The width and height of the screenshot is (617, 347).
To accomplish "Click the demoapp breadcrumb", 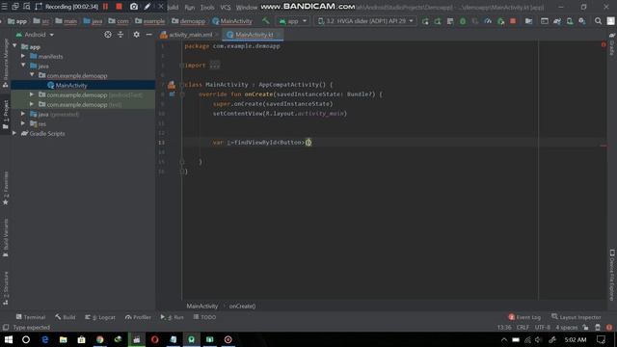I will pos(189,21).
